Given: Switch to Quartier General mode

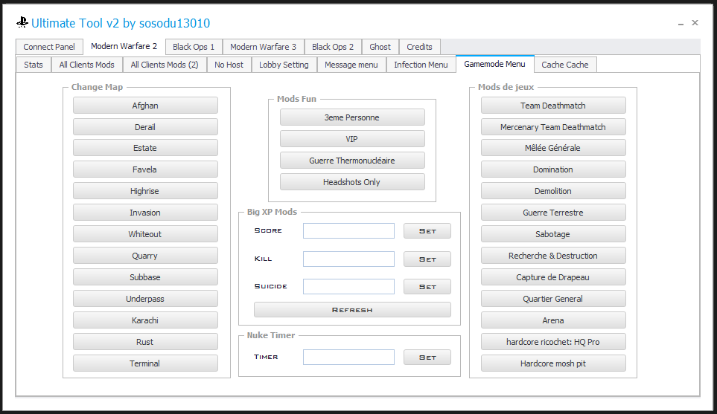Looking at the screenshot, I should (553, 299).
